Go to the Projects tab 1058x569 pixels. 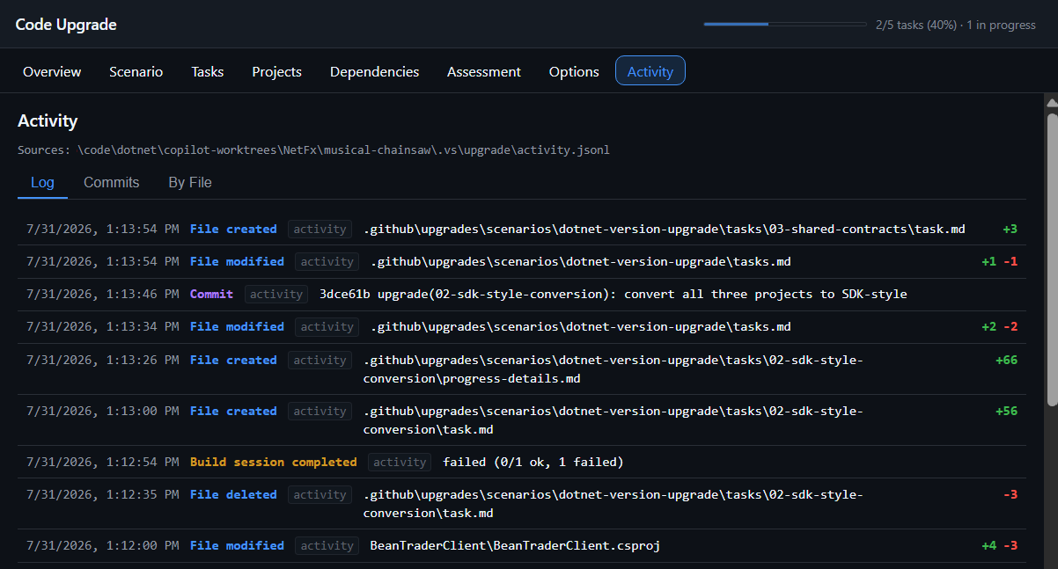[276, 71]
